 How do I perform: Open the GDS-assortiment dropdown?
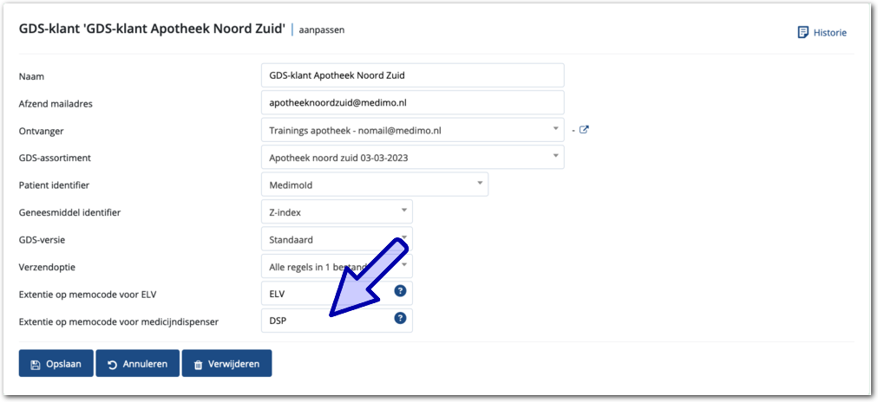pyautogui.click(x=412, y=157)
